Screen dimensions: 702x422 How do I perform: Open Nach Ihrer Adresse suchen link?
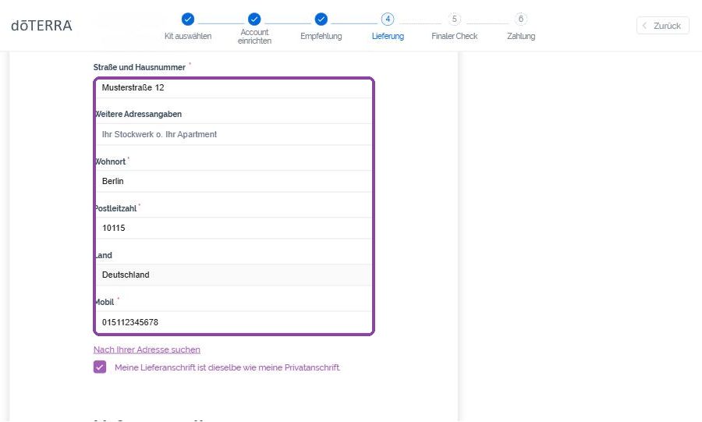tap(147, 349)
